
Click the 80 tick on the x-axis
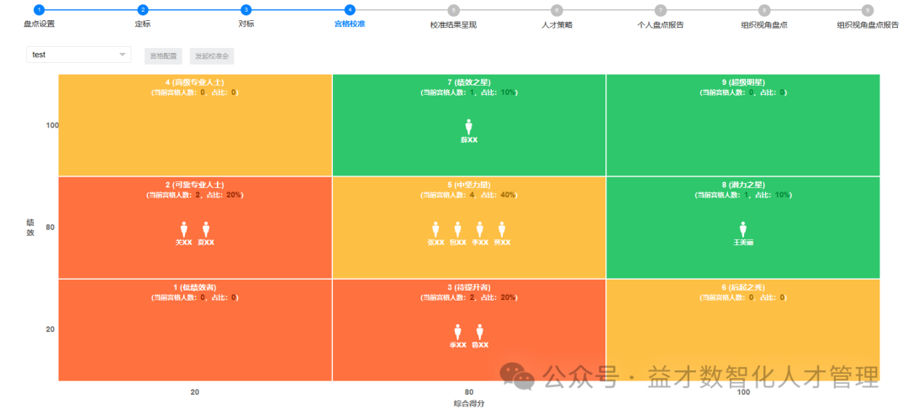pyautogui.click(x=469, y=392)
